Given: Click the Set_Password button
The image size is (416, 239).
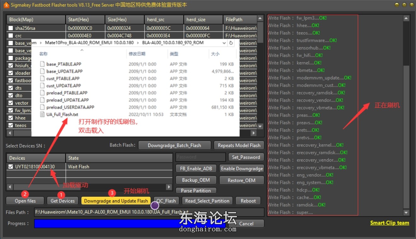Looking at the screenshot, I should [246, 157].
